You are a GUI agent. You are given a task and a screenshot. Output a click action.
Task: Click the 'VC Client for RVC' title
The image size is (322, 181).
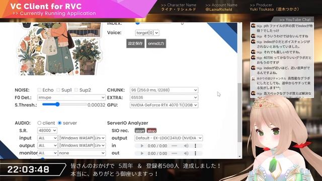coord(46,7)
